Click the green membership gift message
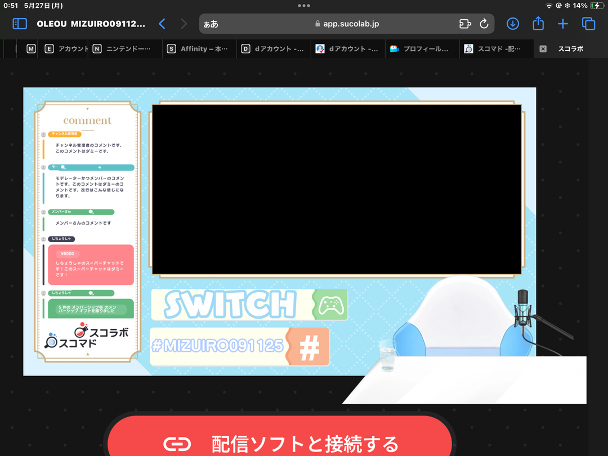Screen dimensions: 608x456 (x=91, y=309)
